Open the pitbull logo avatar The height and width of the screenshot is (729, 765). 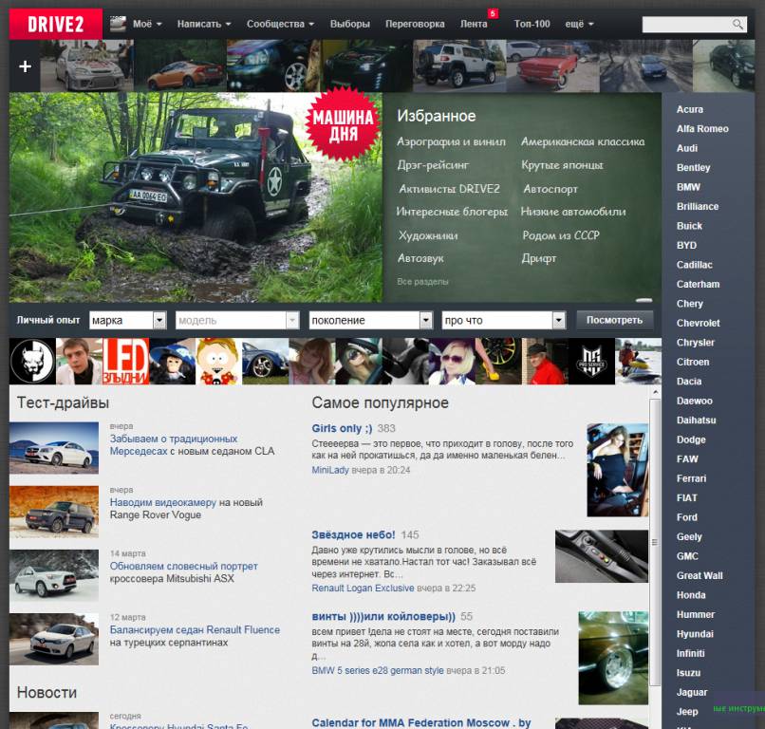coord(31,362)
